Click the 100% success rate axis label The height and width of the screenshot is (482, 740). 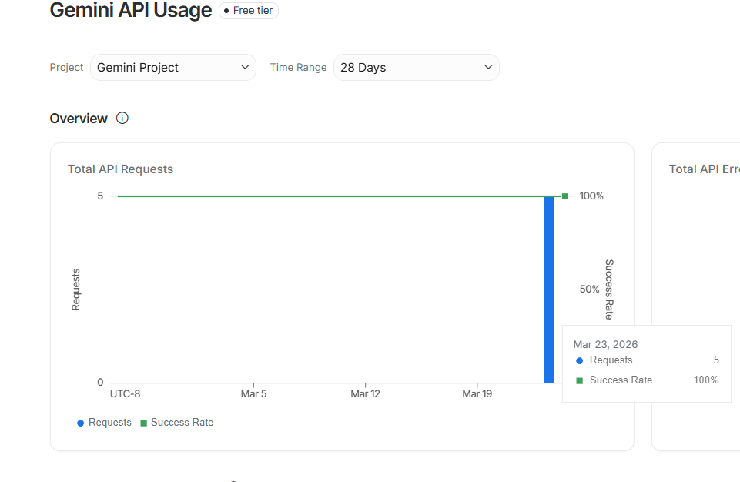tap(591, 196)
